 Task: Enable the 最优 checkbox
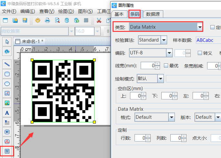(166, 66)
